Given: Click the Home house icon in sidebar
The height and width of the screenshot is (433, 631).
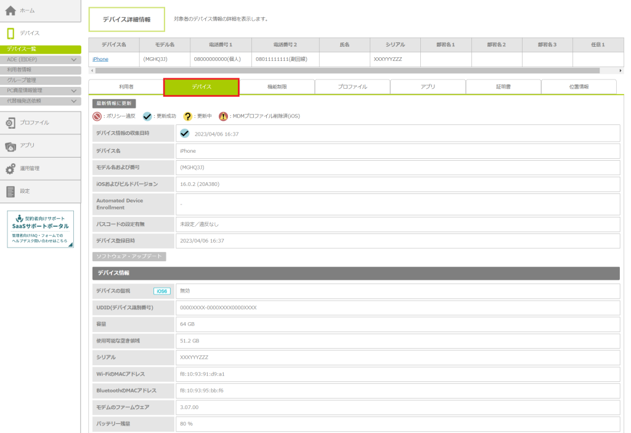Looking at the screenshot, I should tap(10, 10).
